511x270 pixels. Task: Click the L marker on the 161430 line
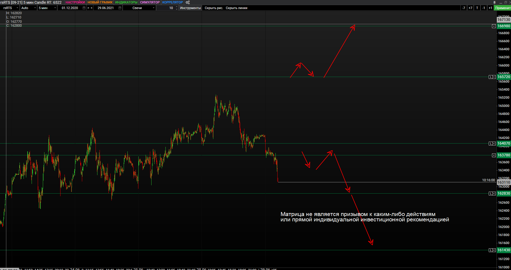(x=491, y=250)
